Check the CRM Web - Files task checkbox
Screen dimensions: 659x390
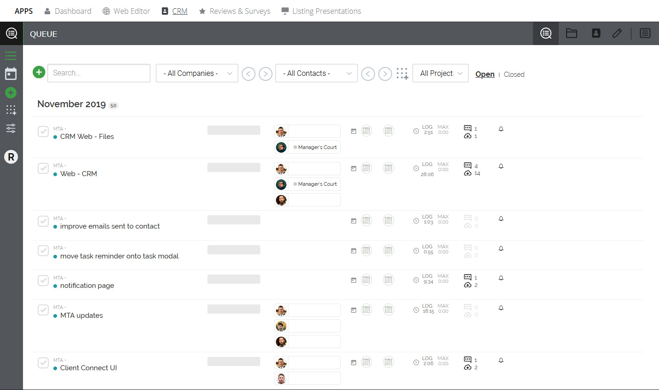[x=43, y=132]
